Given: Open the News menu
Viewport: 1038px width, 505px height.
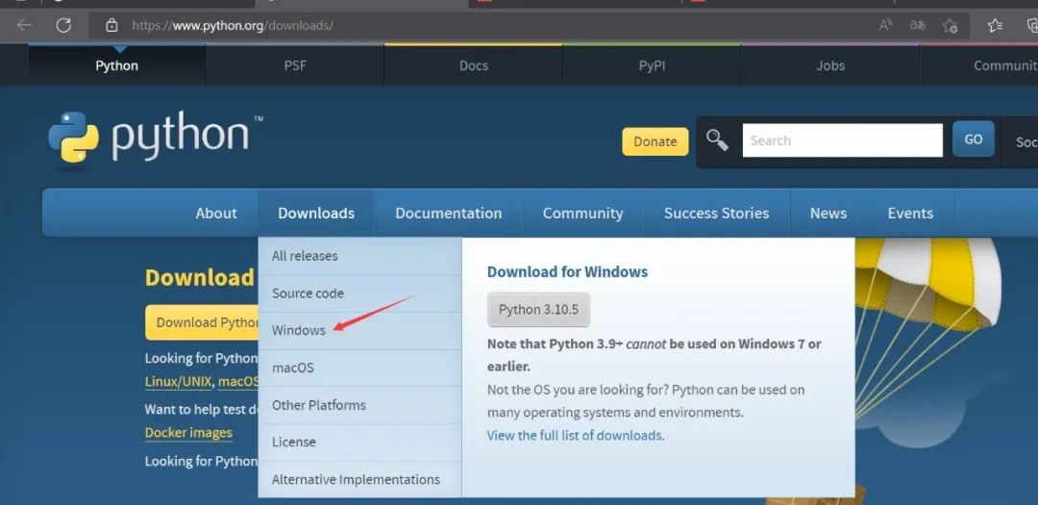Looking at the screenshot, I should coord(828,213).
